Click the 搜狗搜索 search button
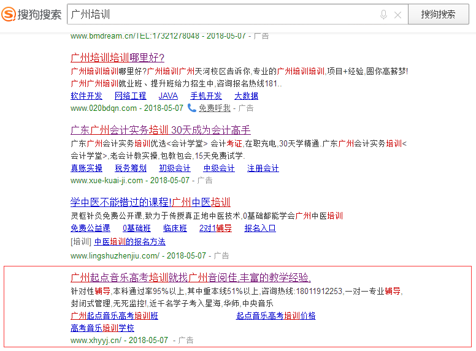Screen dimensions: 476x351 point(437,14)
